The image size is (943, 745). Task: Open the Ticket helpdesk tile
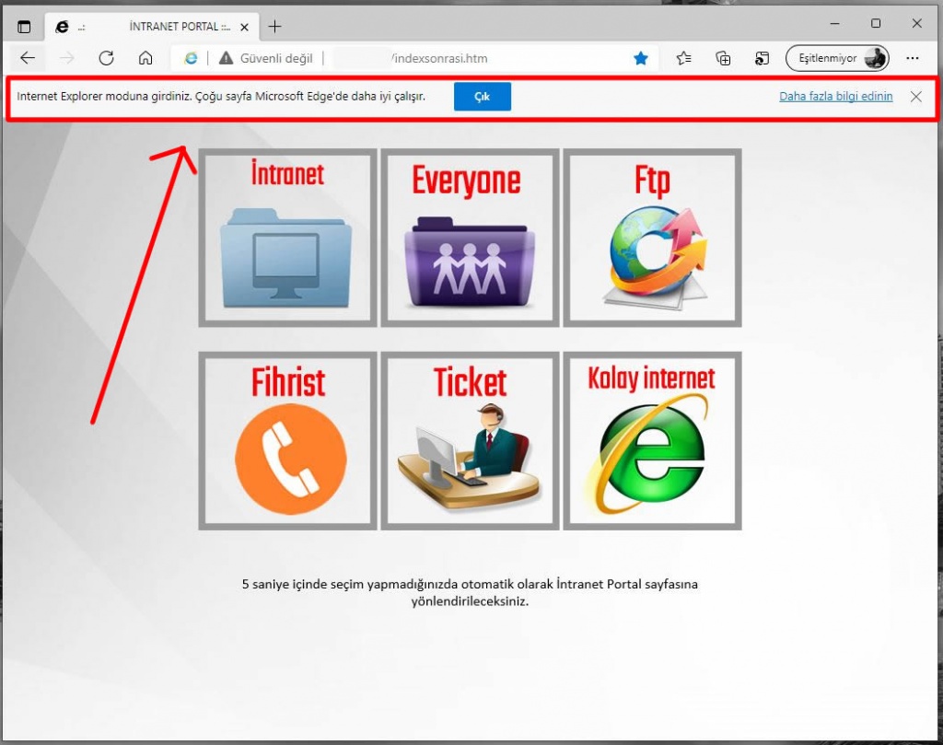click(470, 440)
